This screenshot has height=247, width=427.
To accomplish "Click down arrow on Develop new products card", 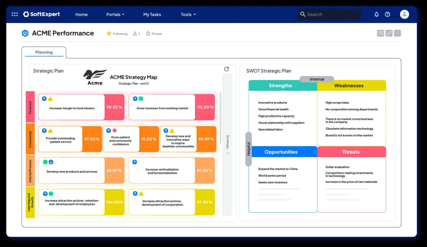I will (x=51, y=162).
